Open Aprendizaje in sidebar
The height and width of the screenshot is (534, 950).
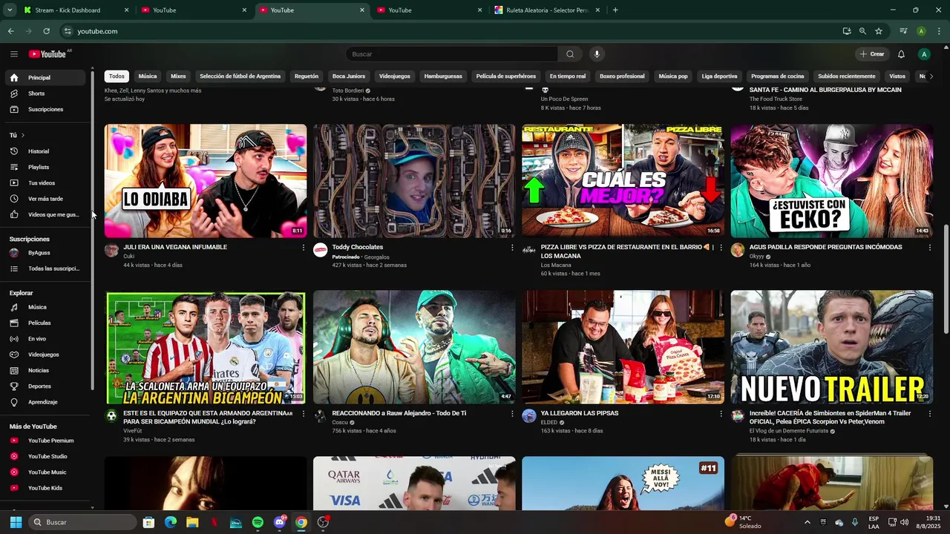pos(46,402)
